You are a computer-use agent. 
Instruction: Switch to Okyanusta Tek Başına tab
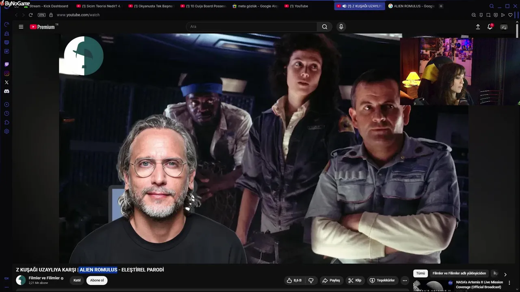[x=151, y=6]
